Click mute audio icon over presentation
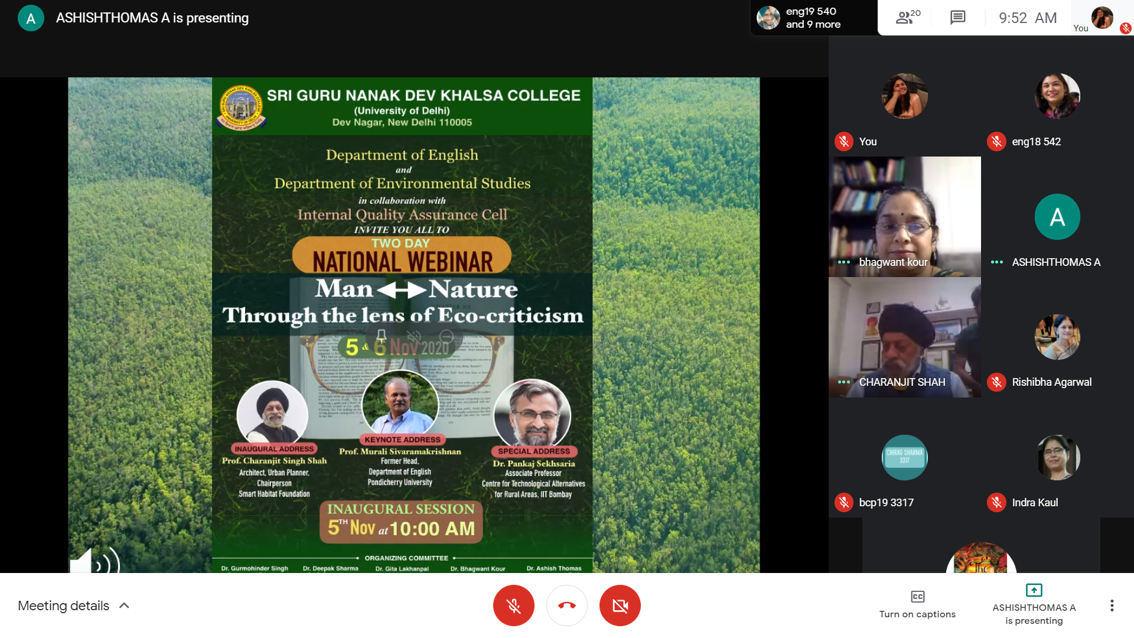Screen dimensions: 1134x638 pyautogui.click(x=413, y=337)
